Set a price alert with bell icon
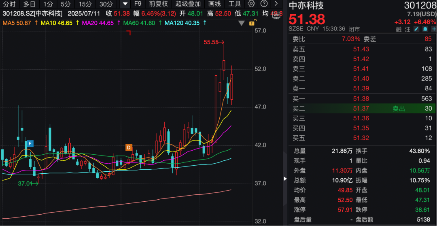The width and height of the screenshot is (437, 226). [x=425, y=29]
